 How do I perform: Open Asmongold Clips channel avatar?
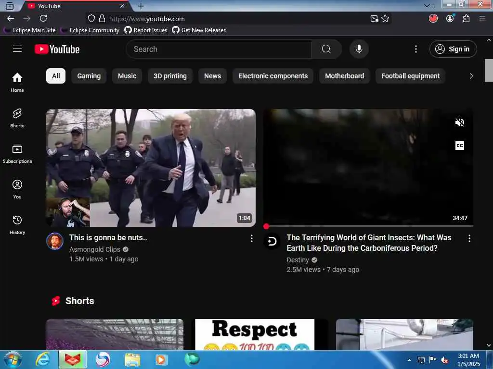tap(55, 241)
